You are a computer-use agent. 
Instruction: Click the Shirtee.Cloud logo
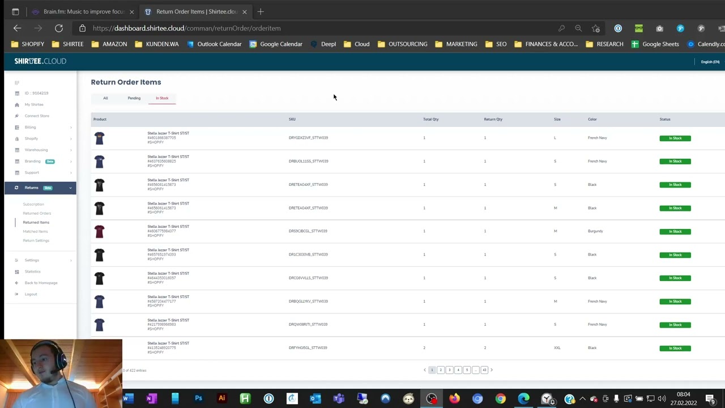(40, 61)
